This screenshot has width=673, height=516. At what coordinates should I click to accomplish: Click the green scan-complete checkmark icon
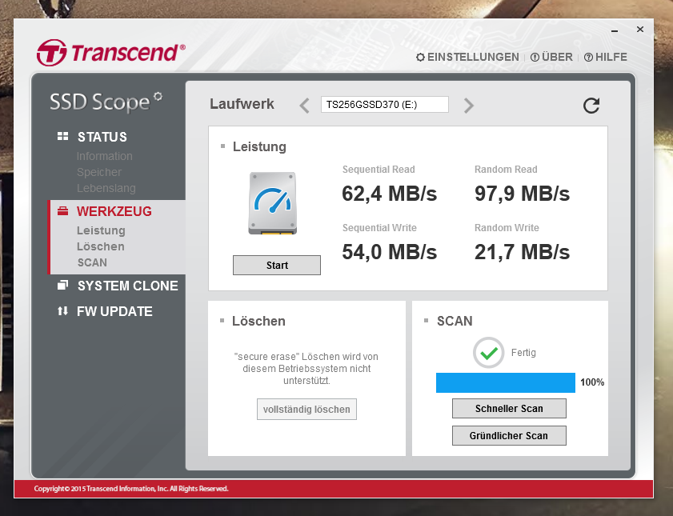[x=488, y=353]
